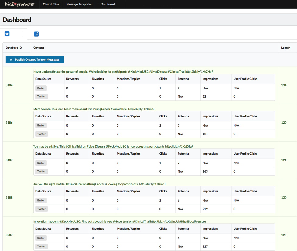Click Twitter badge for message 3207
The height and width of the screenshot is (251, 297).
(x=41, y=246)
